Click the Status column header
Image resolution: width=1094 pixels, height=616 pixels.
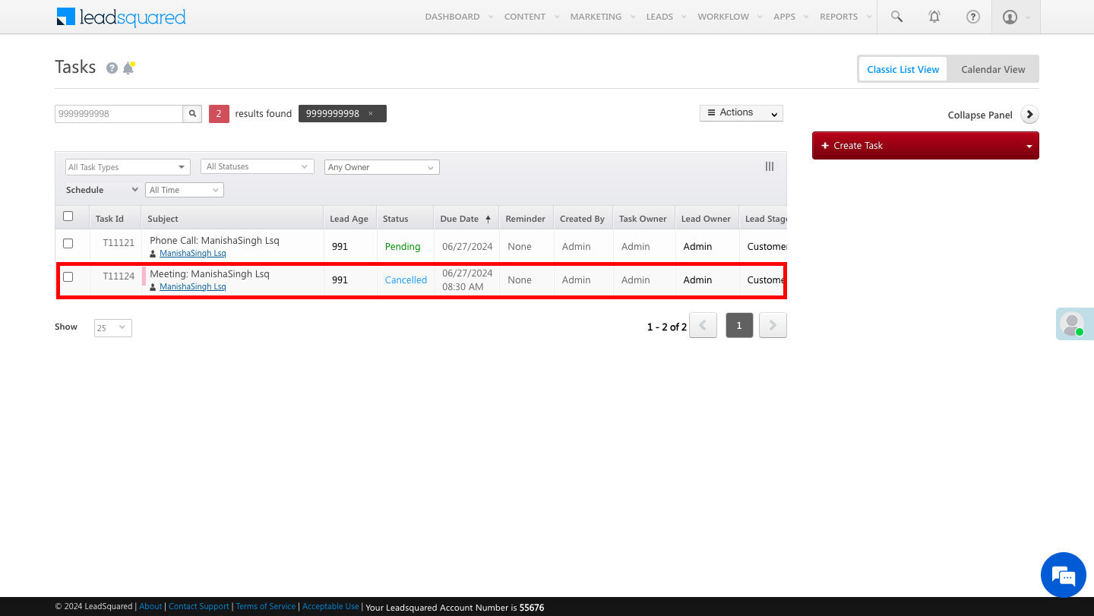pos(396,219)
